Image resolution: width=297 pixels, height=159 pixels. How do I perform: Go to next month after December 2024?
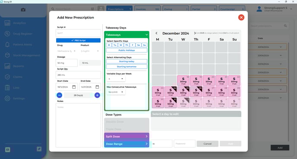[x=195, y=33]
